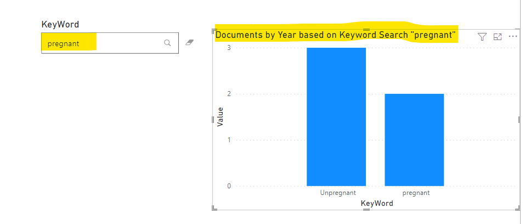Click the chart title Documents by Year
This screenshot has width=525, height=224.
click(x=336, y=35)
